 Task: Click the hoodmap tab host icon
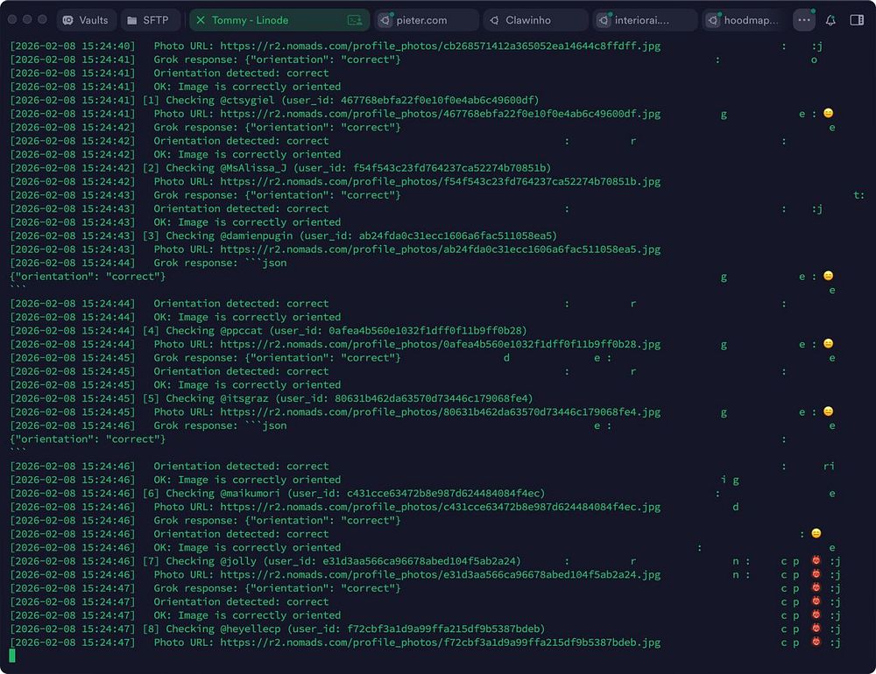(713, 21)
